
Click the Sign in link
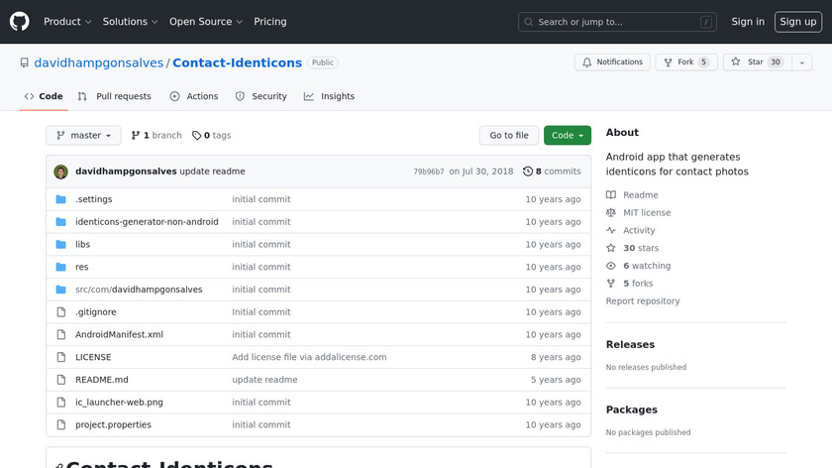click(748, 22)
